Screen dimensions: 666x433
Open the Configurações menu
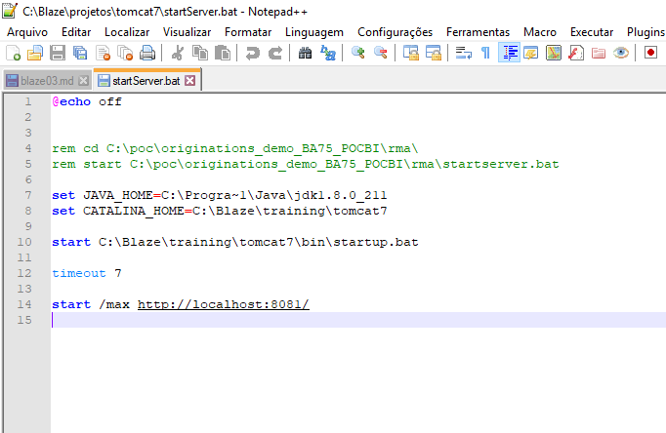click(395, 32)
